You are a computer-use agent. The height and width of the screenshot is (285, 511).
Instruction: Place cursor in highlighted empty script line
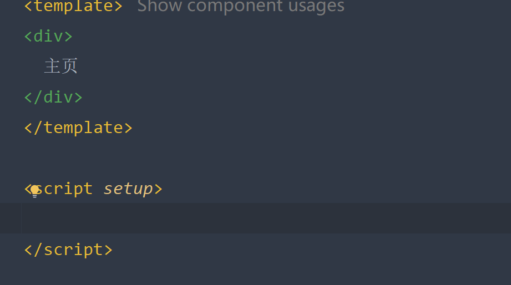point(266,218)
